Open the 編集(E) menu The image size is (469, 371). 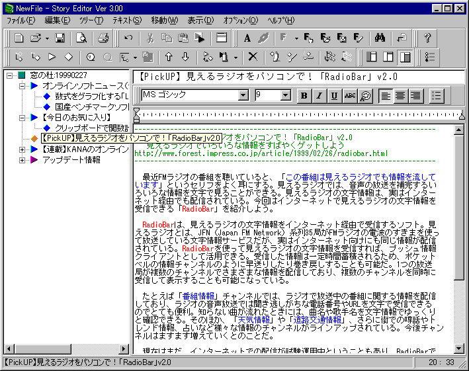[58, 21]
